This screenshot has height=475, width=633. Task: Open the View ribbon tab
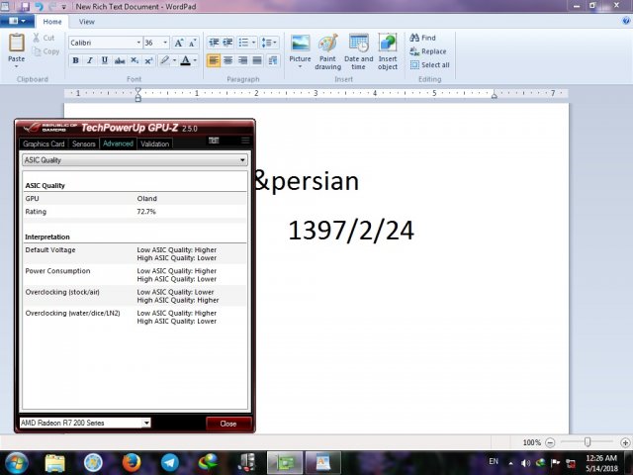[87, 21]
